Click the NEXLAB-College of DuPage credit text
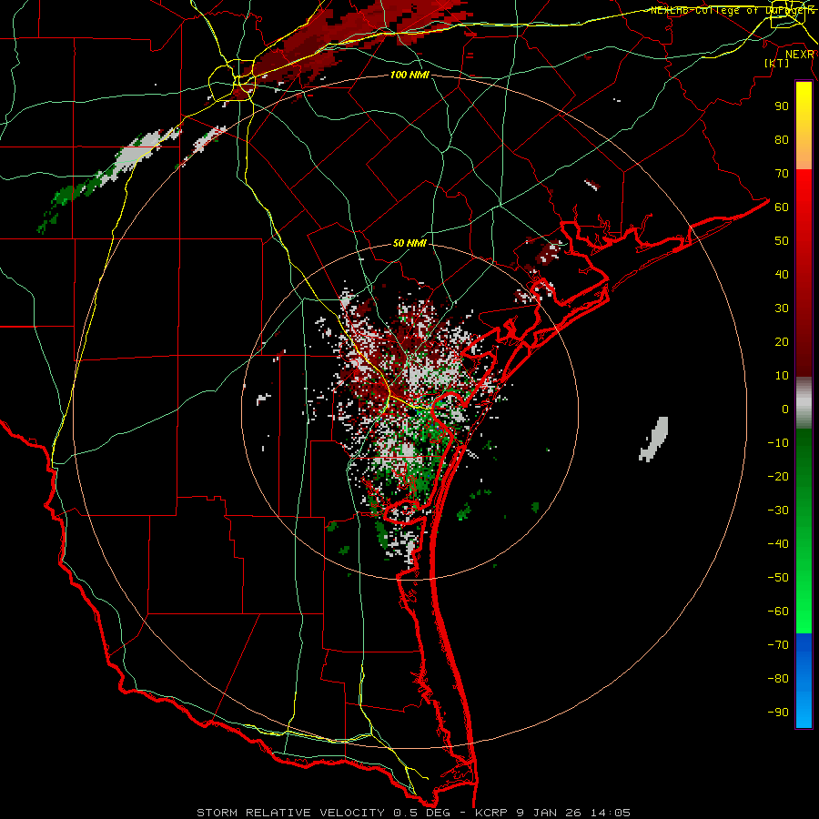Image resolution: width=819 pixels, height=819 pixels. pyautogui.click(x=733, y=10)
